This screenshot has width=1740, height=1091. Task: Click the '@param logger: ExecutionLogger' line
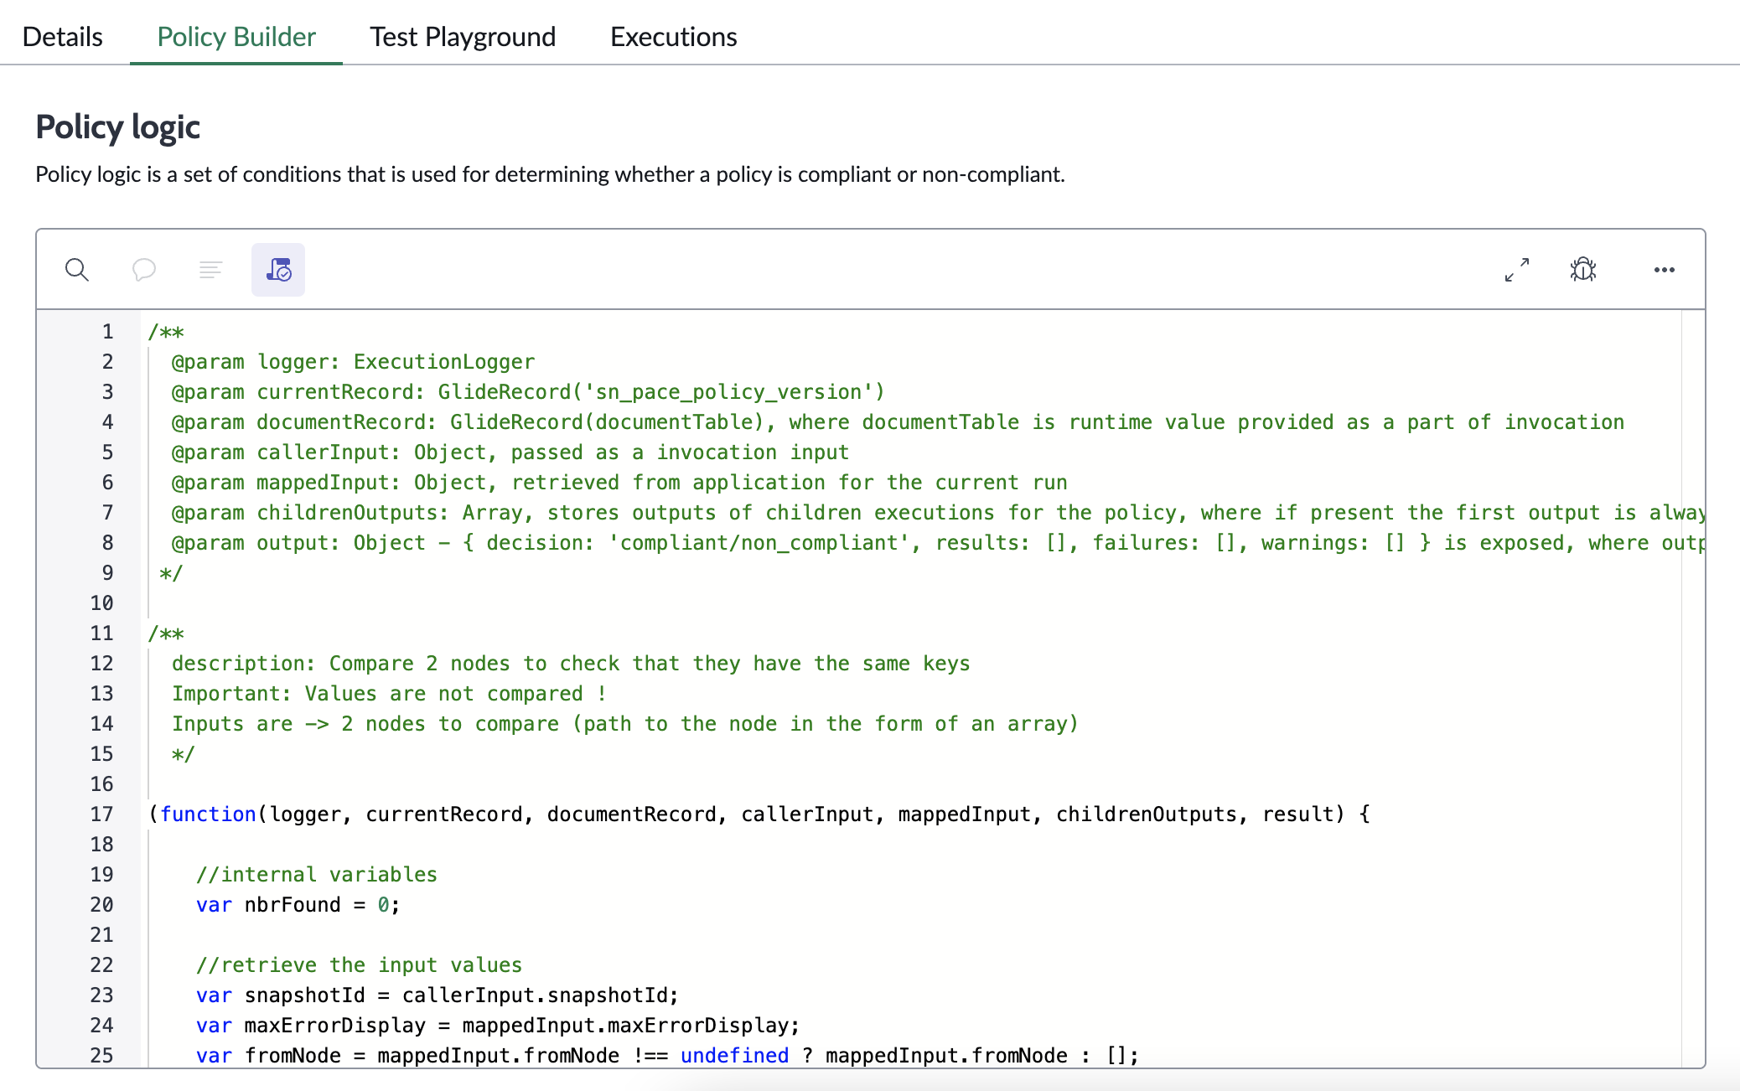click(x=353, y=362)
